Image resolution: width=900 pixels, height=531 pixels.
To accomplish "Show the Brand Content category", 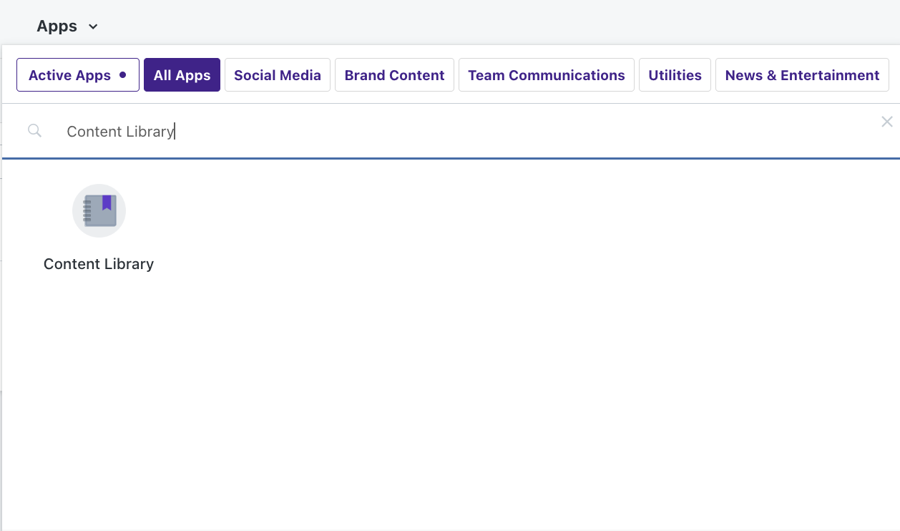I will tap(394, 75).
